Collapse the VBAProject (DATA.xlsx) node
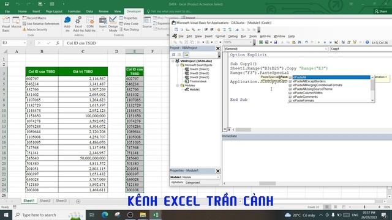Image resolution: width=392 pixels, height=220 pixels. [173, 61]
